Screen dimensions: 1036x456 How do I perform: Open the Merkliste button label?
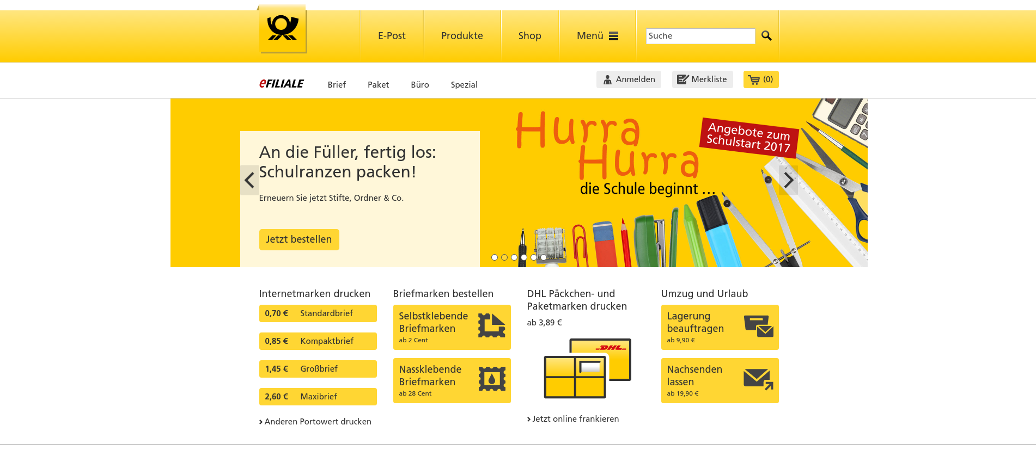709,79
